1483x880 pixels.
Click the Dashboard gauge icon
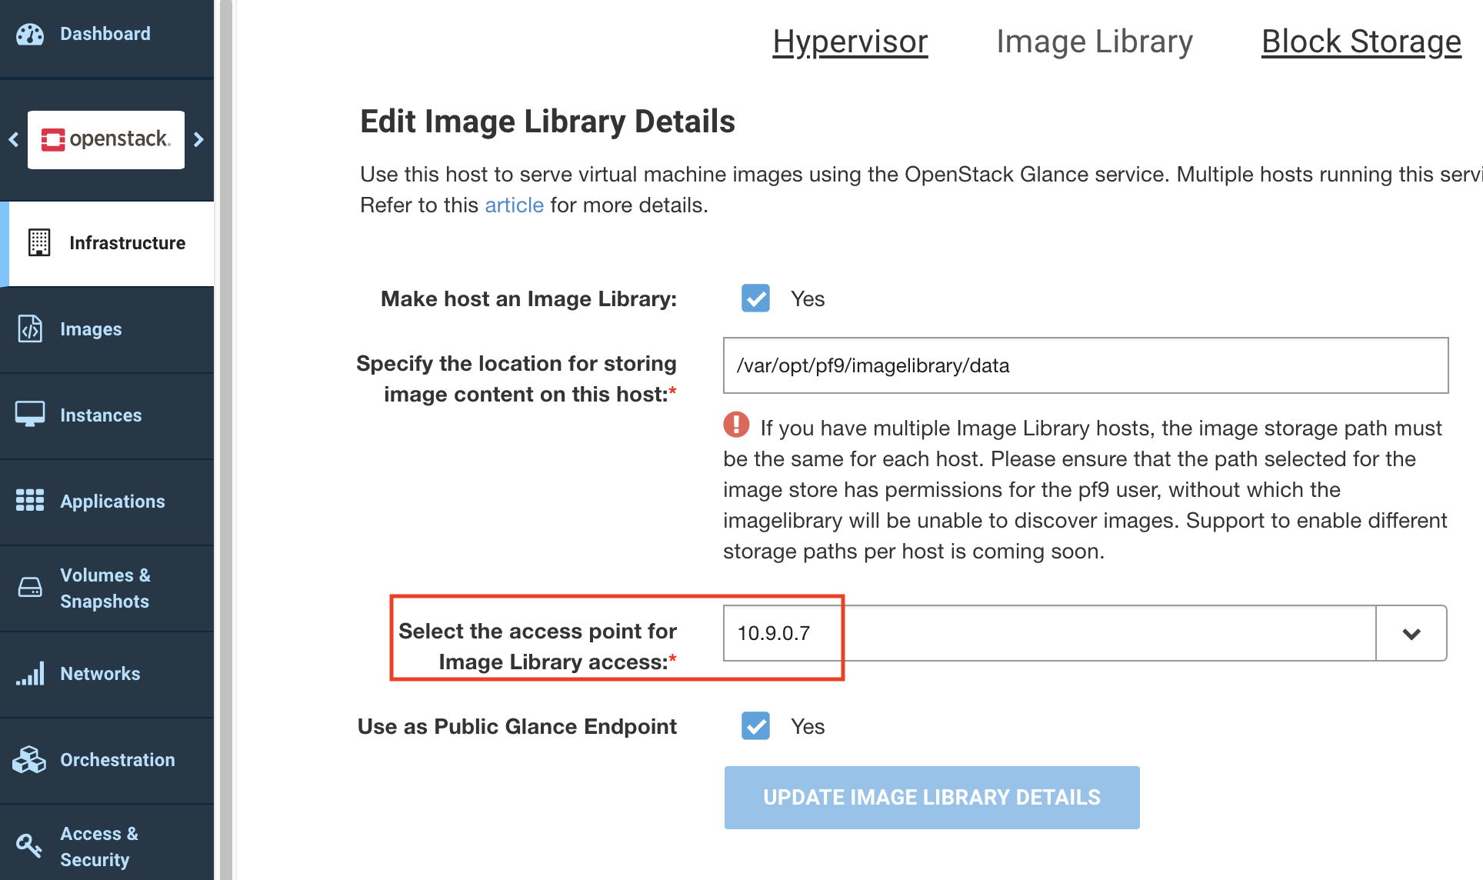30,35
